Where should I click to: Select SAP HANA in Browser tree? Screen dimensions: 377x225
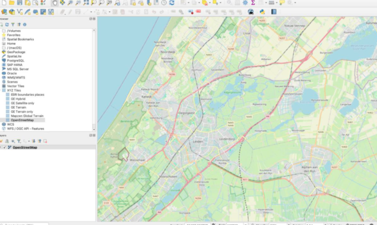click(15, 65)
